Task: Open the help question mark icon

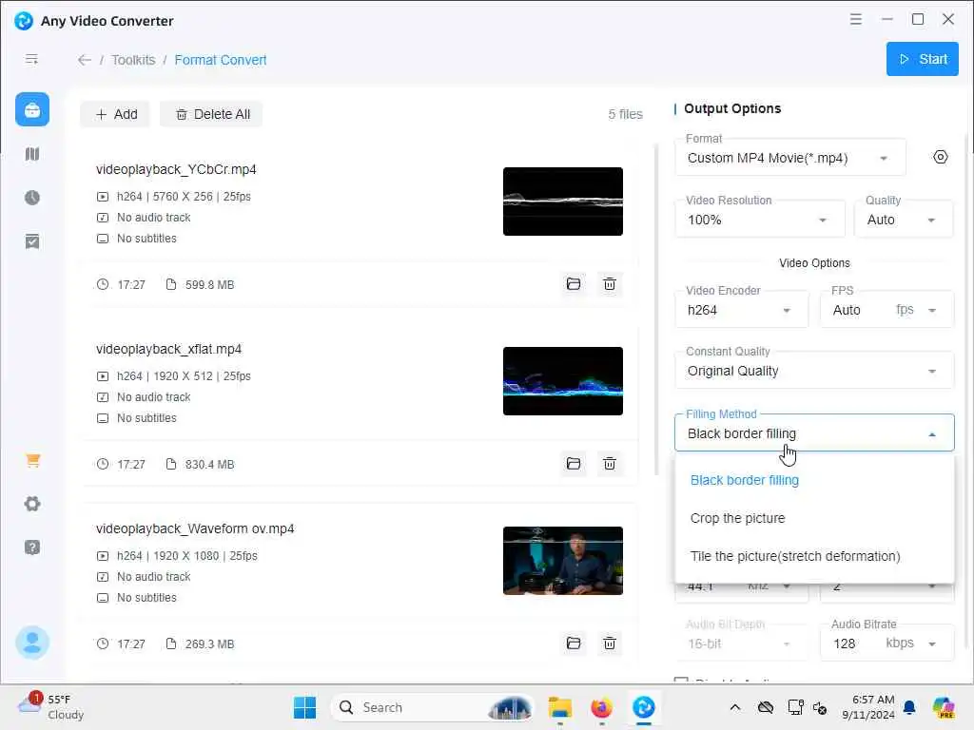Action: coord(32,547)
